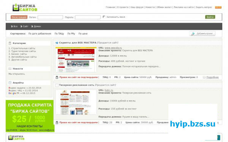
Task: Focus the Логин input field
Action: tap(50, 17)
